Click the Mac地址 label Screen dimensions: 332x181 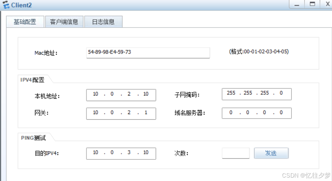[46, 53]
